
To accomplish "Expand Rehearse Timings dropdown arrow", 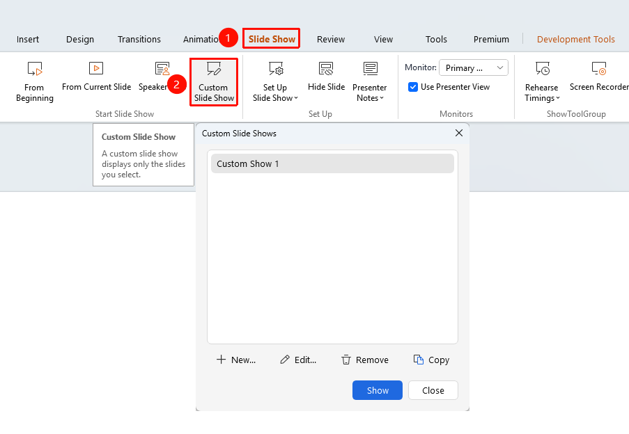I will click(x=557, y=98).
